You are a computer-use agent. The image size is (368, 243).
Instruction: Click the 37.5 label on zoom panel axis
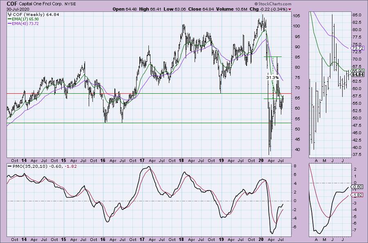point(357,155)
